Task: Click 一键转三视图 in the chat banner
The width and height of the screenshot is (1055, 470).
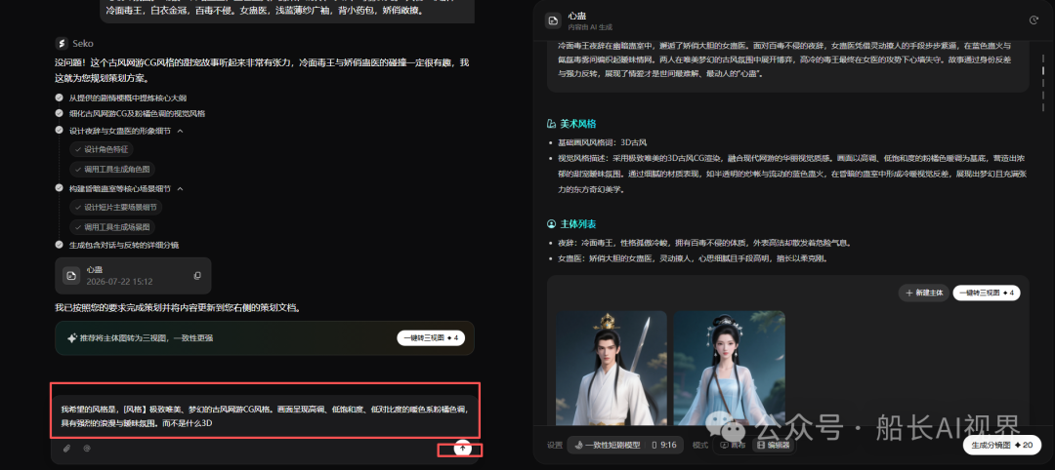Action: click(x=431, y=337)
